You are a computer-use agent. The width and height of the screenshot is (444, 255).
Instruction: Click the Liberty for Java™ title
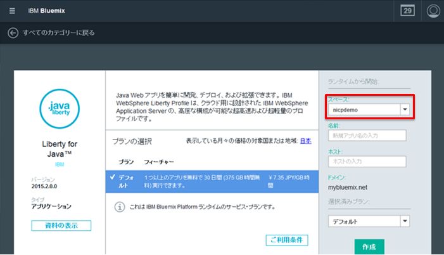(60, 149)
